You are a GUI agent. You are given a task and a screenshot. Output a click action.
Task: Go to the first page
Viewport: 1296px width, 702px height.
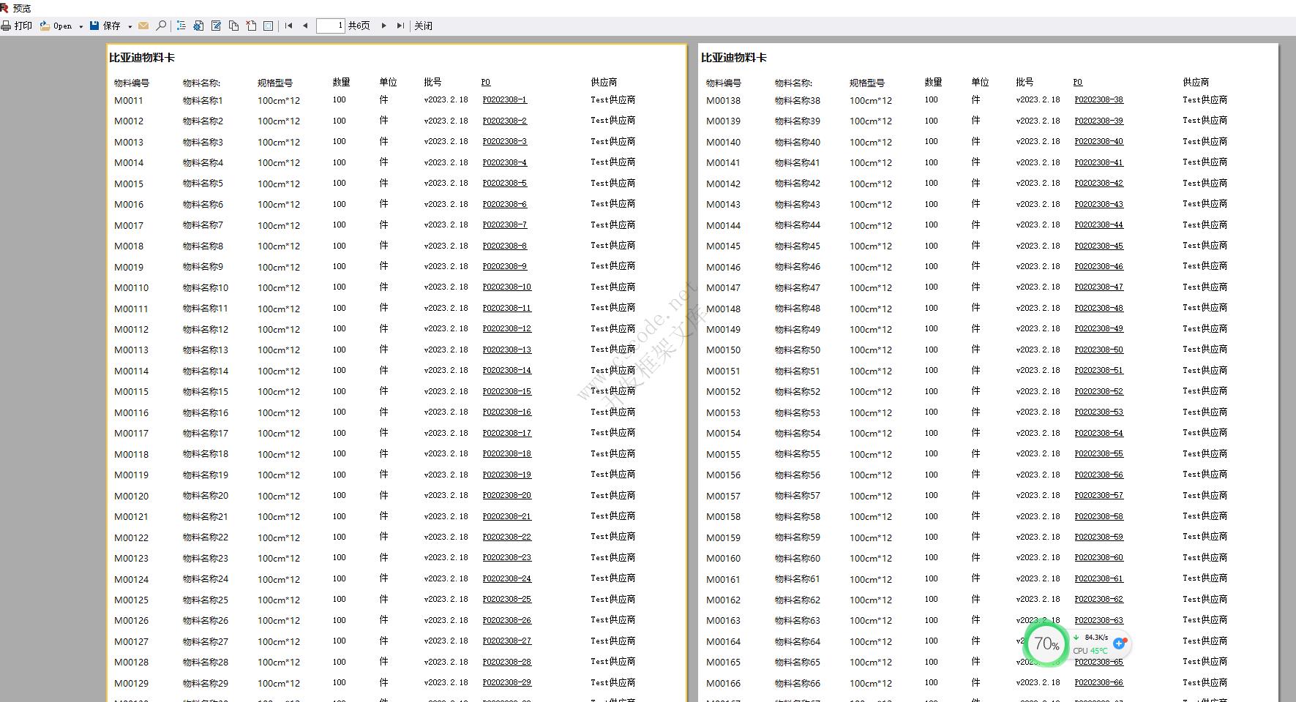tap(288, 26)
